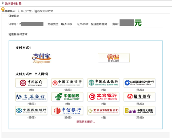172x138 pixels.
Task: Pay via Bank of Beijing (北京银行)
Action: (x=103, y=97)
